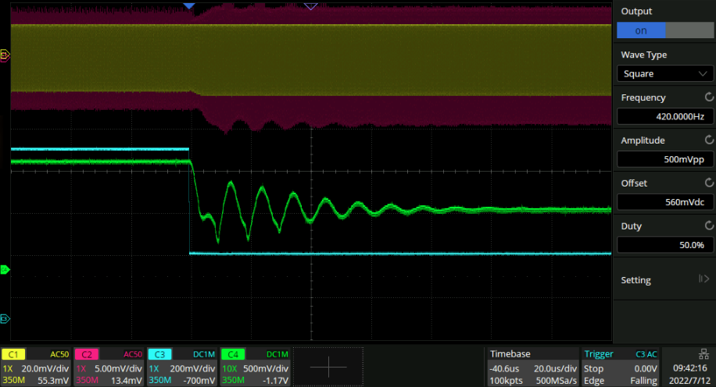Click the Offset reset circular arrow icon
Screen dimensions: 716x387
point(708,183)
